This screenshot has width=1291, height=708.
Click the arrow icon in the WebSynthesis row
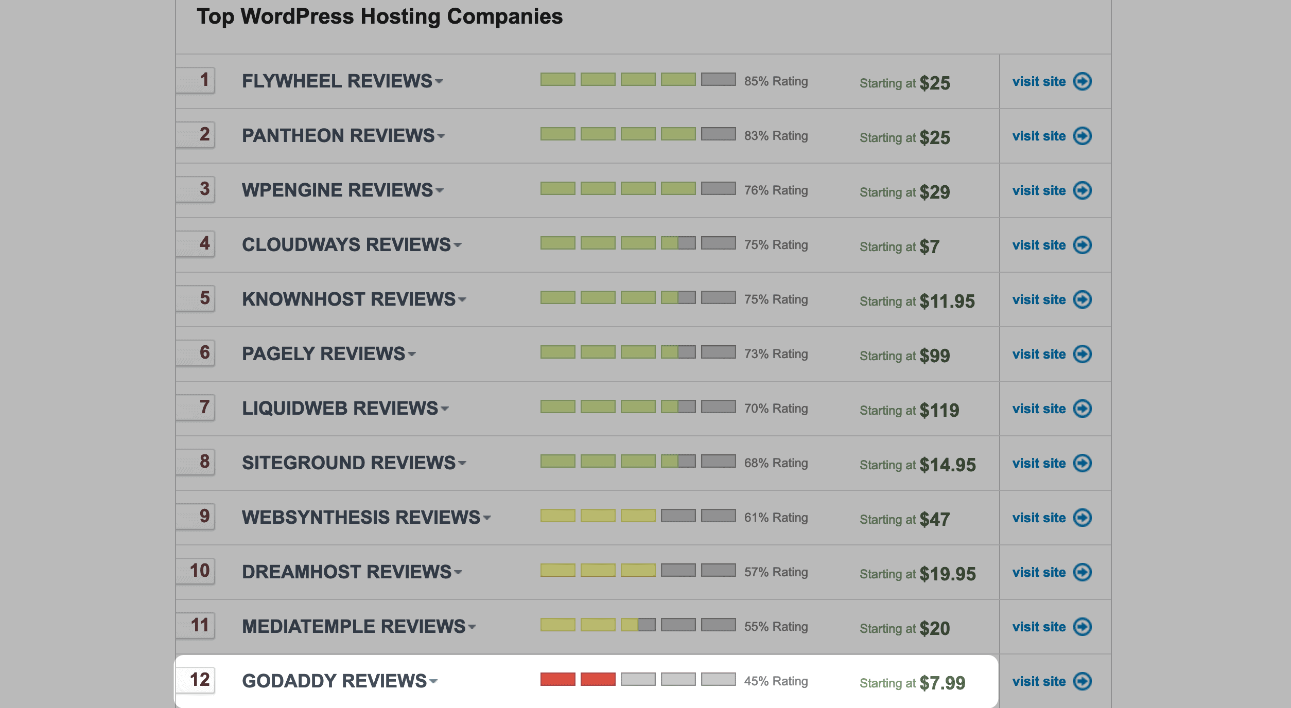pyautogui.click(x=1082, y=518)
